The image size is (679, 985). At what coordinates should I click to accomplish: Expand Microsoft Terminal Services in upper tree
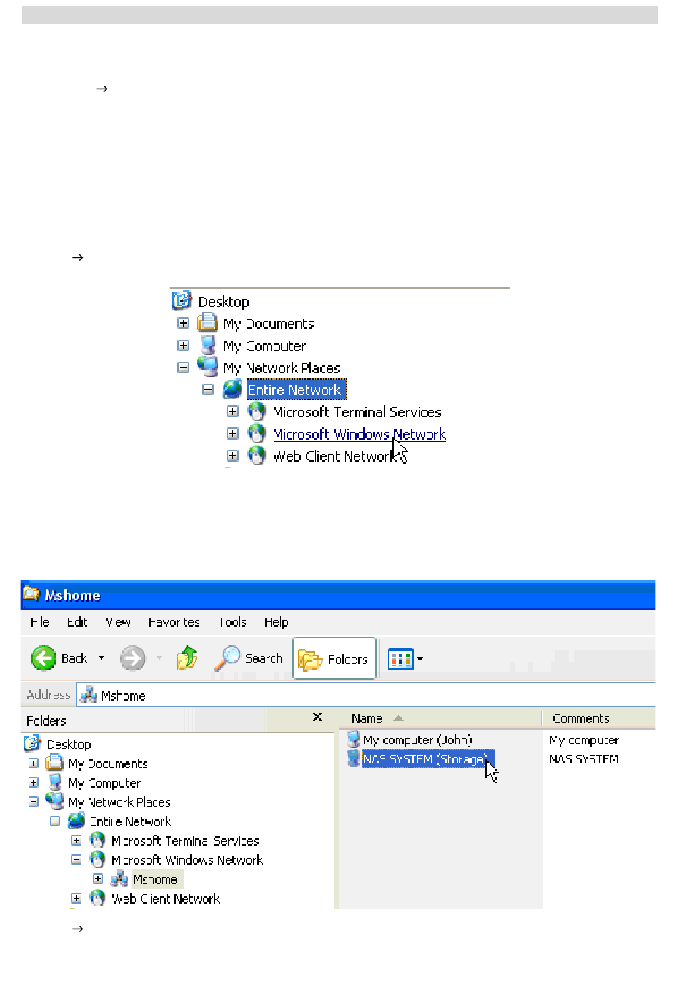click(x=233, y=412)
